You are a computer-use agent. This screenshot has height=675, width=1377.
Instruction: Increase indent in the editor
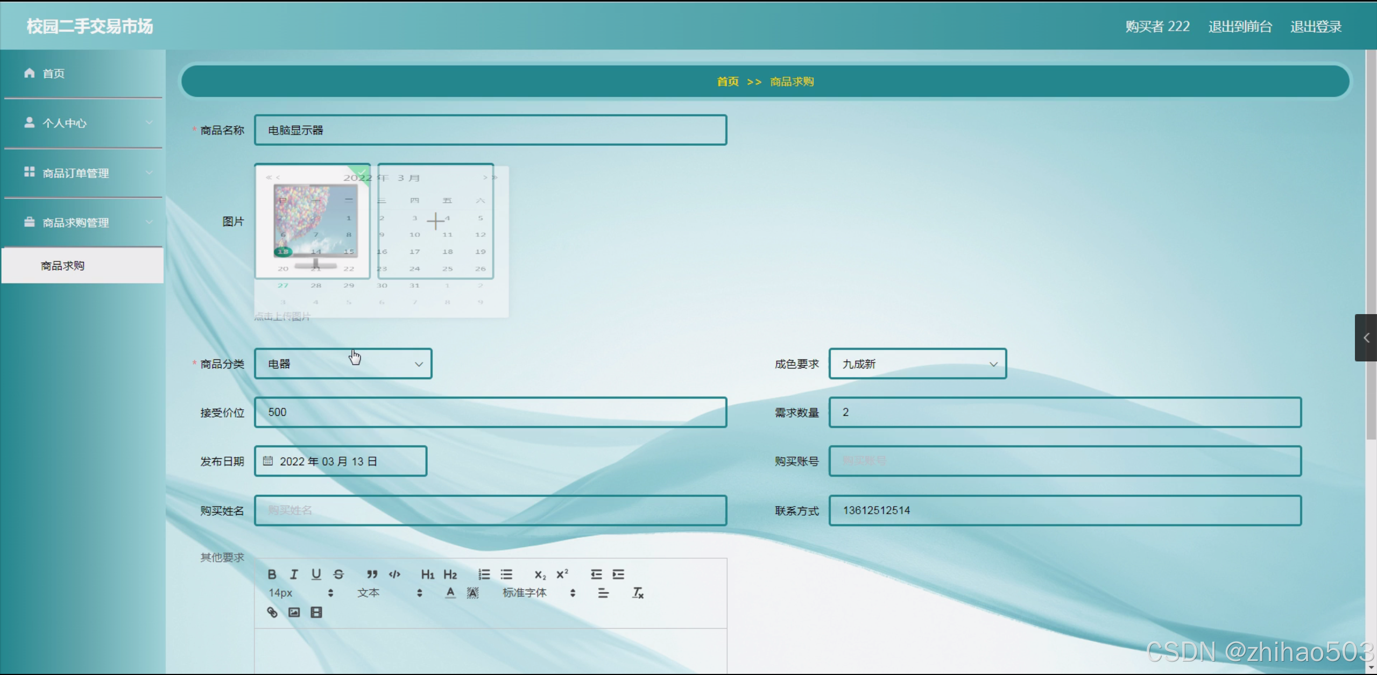(618, 574)
